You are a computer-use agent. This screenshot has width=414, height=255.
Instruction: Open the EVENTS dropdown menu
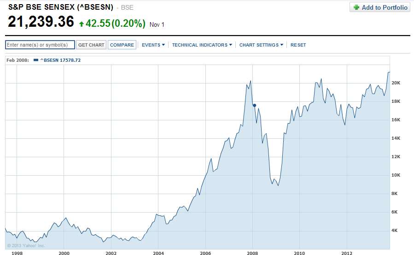pos(153,45)
